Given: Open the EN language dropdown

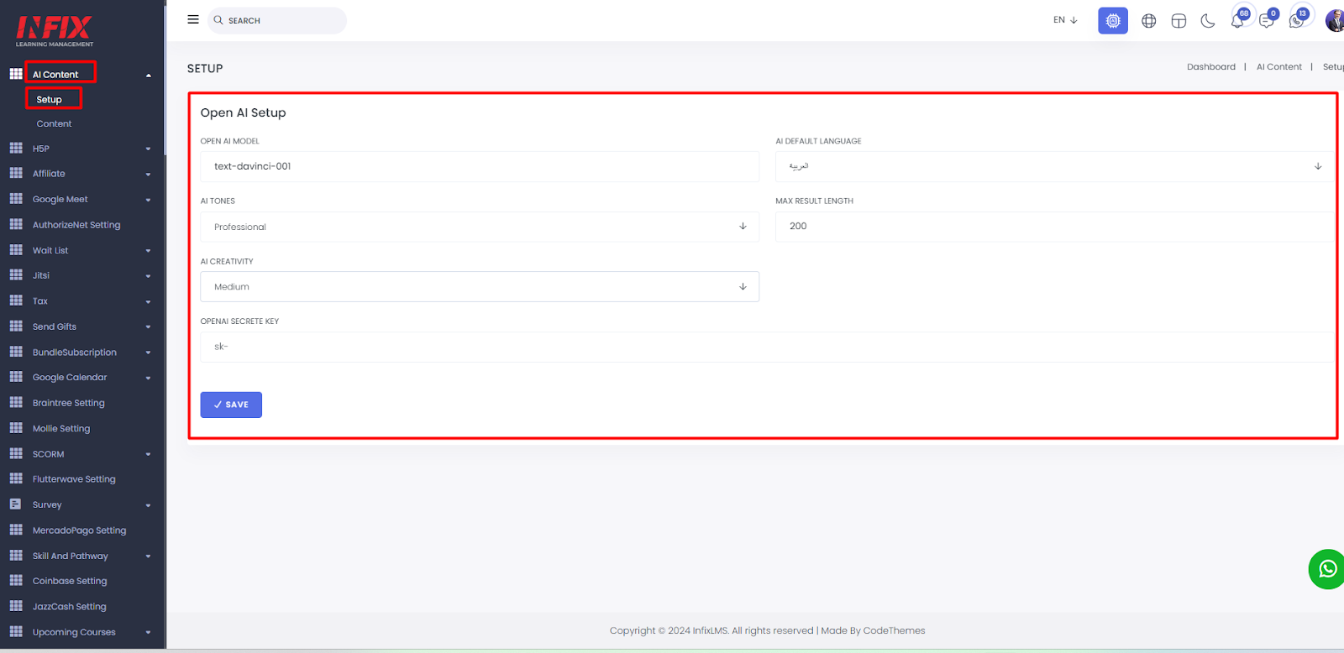Looking at the screenshot, I should pyautogui.click(x=1065, y=20).
